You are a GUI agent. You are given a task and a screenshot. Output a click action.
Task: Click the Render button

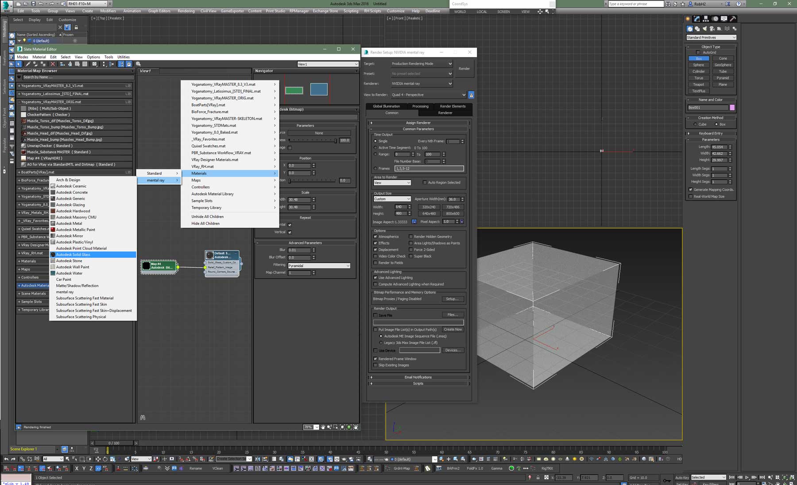coord(464,69)
